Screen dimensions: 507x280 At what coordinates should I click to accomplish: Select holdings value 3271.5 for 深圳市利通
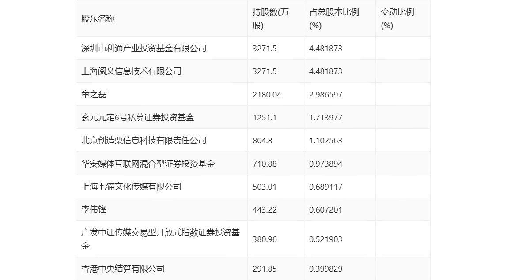265,48
